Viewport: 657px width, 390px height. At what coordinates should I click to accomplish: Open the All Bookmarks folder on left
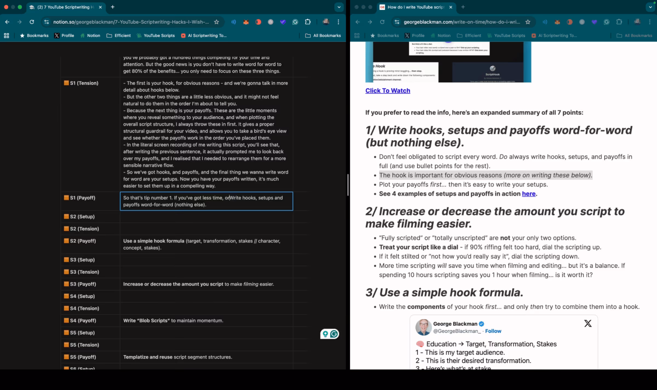(x=323, y=36)
